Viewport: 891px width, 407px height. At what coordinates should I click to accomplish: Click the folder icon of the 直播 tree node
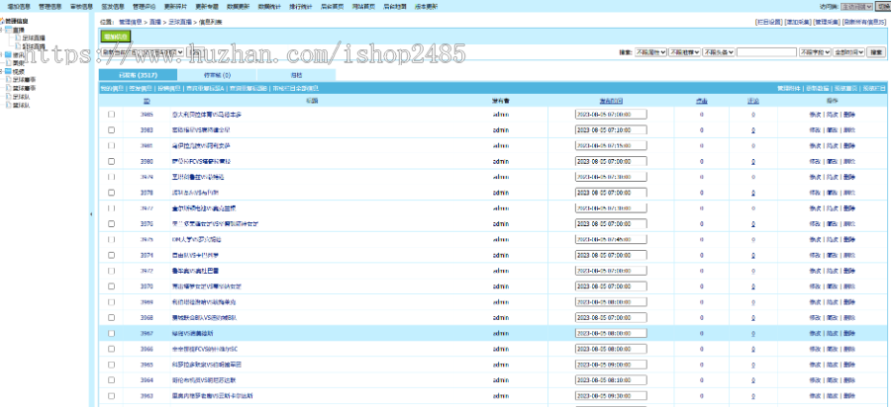[x=8, y=30]
